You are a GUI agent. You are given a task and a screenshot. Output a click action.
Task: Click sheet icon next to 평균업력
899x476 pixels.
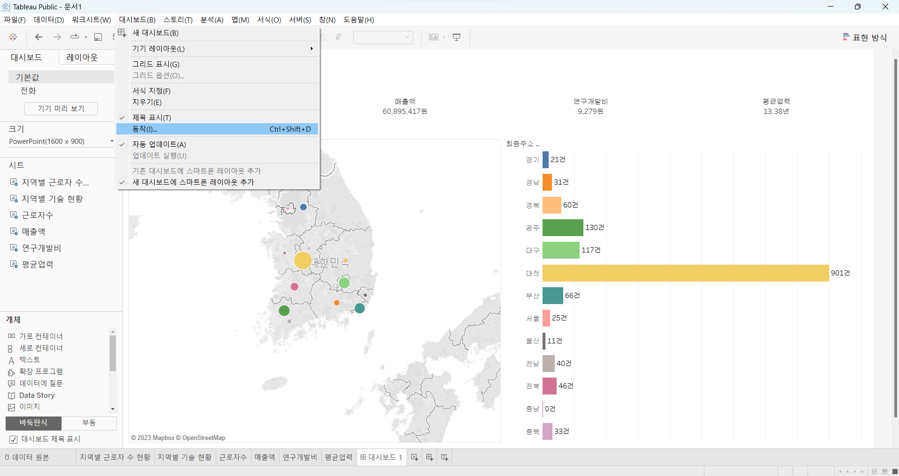(14, 264)
